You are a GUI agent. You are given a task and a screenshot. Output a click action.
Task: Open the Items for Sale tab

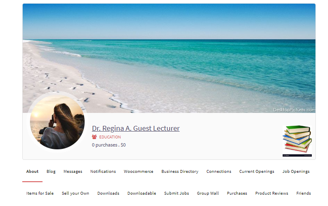[40, 193]
